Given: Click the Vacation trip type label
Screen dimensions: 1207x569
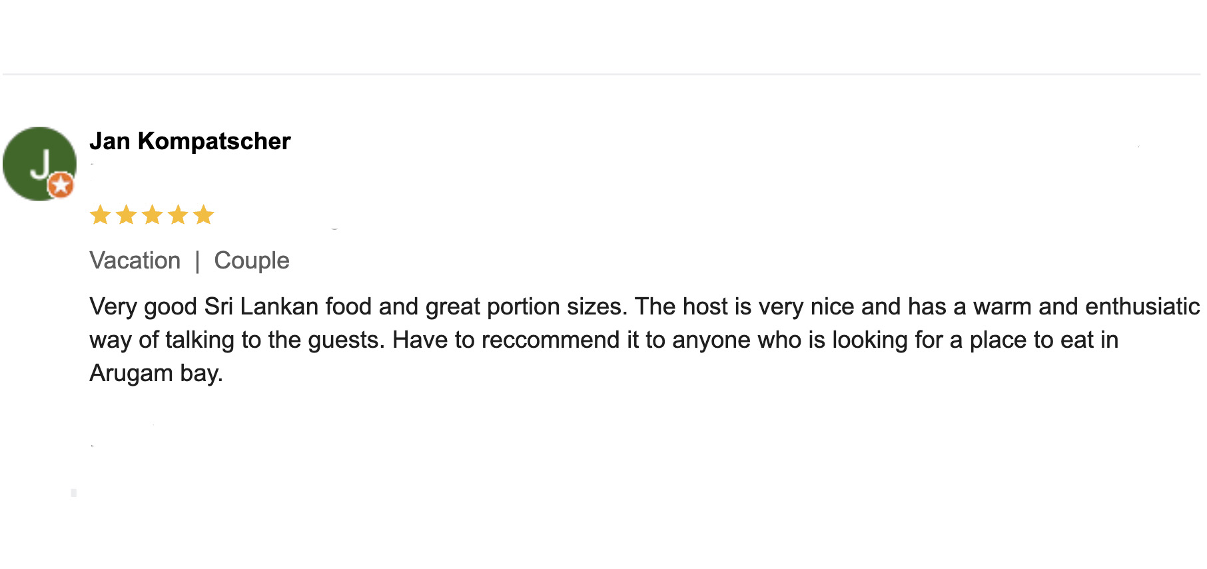Looking at the screenshot, I should (135, 261).
